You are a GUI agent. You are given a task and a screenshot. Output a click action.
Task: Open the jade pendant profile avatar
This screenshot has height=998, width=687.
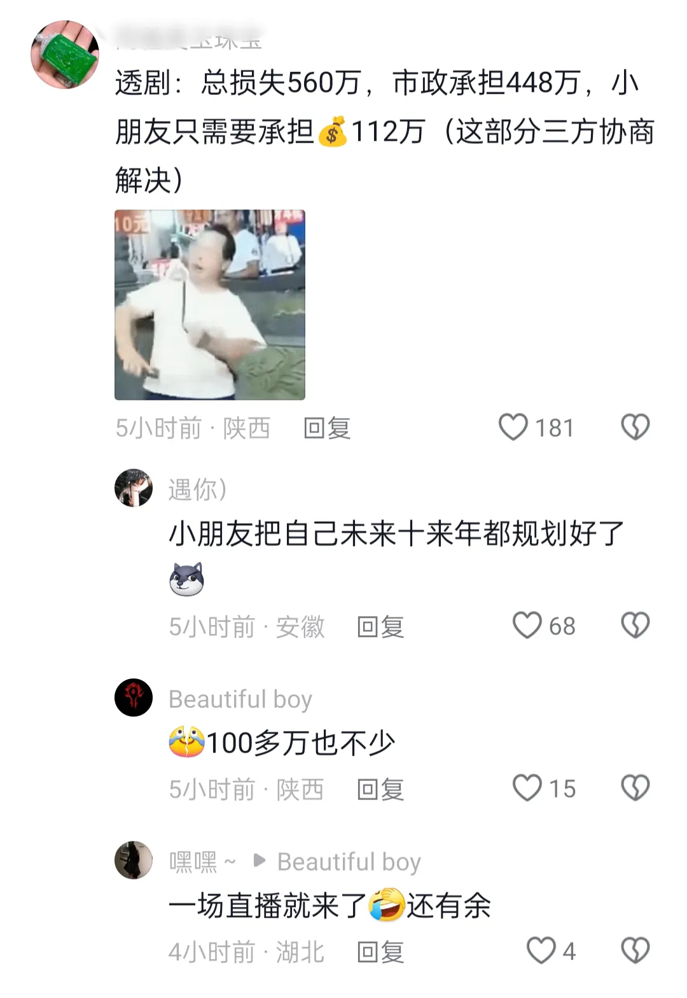click(65, 55)
